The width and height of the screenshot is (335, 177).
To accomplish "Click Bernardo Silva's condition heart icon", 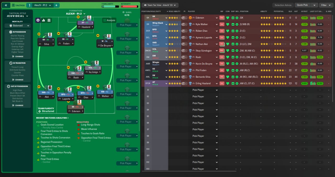I will tap(228, 77).
